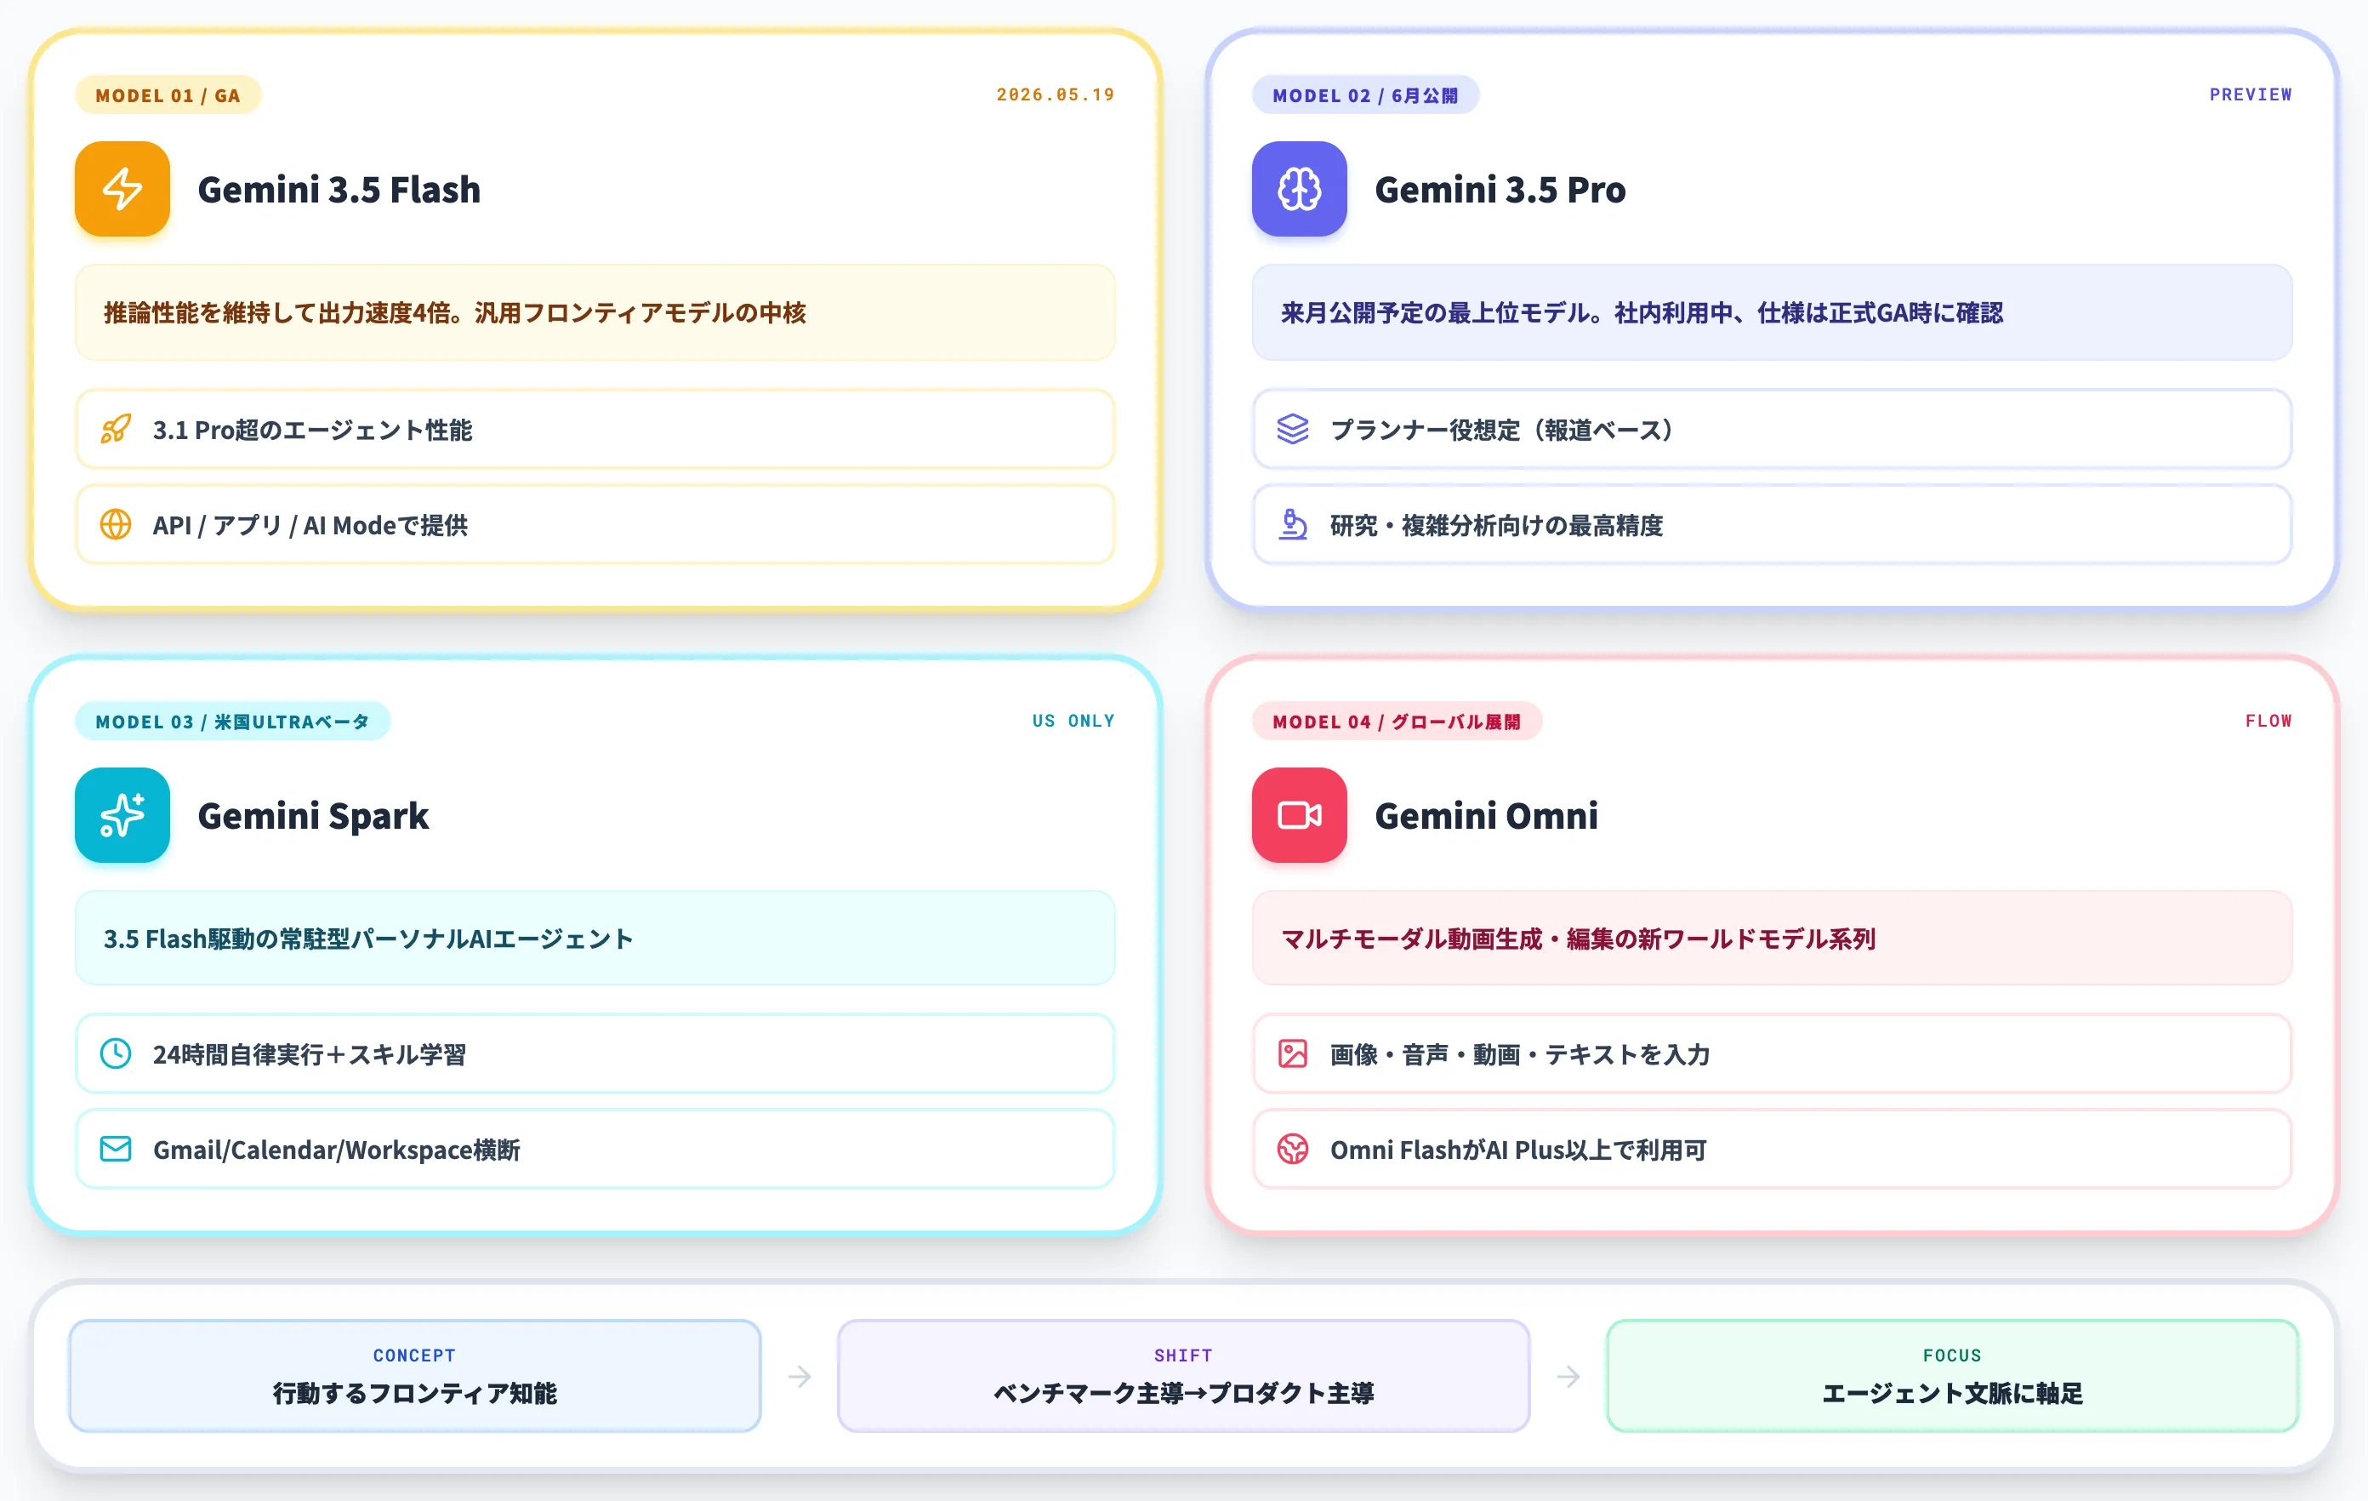
Task: Click the Gemini 3.5 Flash title
Action: click(339, 190)
